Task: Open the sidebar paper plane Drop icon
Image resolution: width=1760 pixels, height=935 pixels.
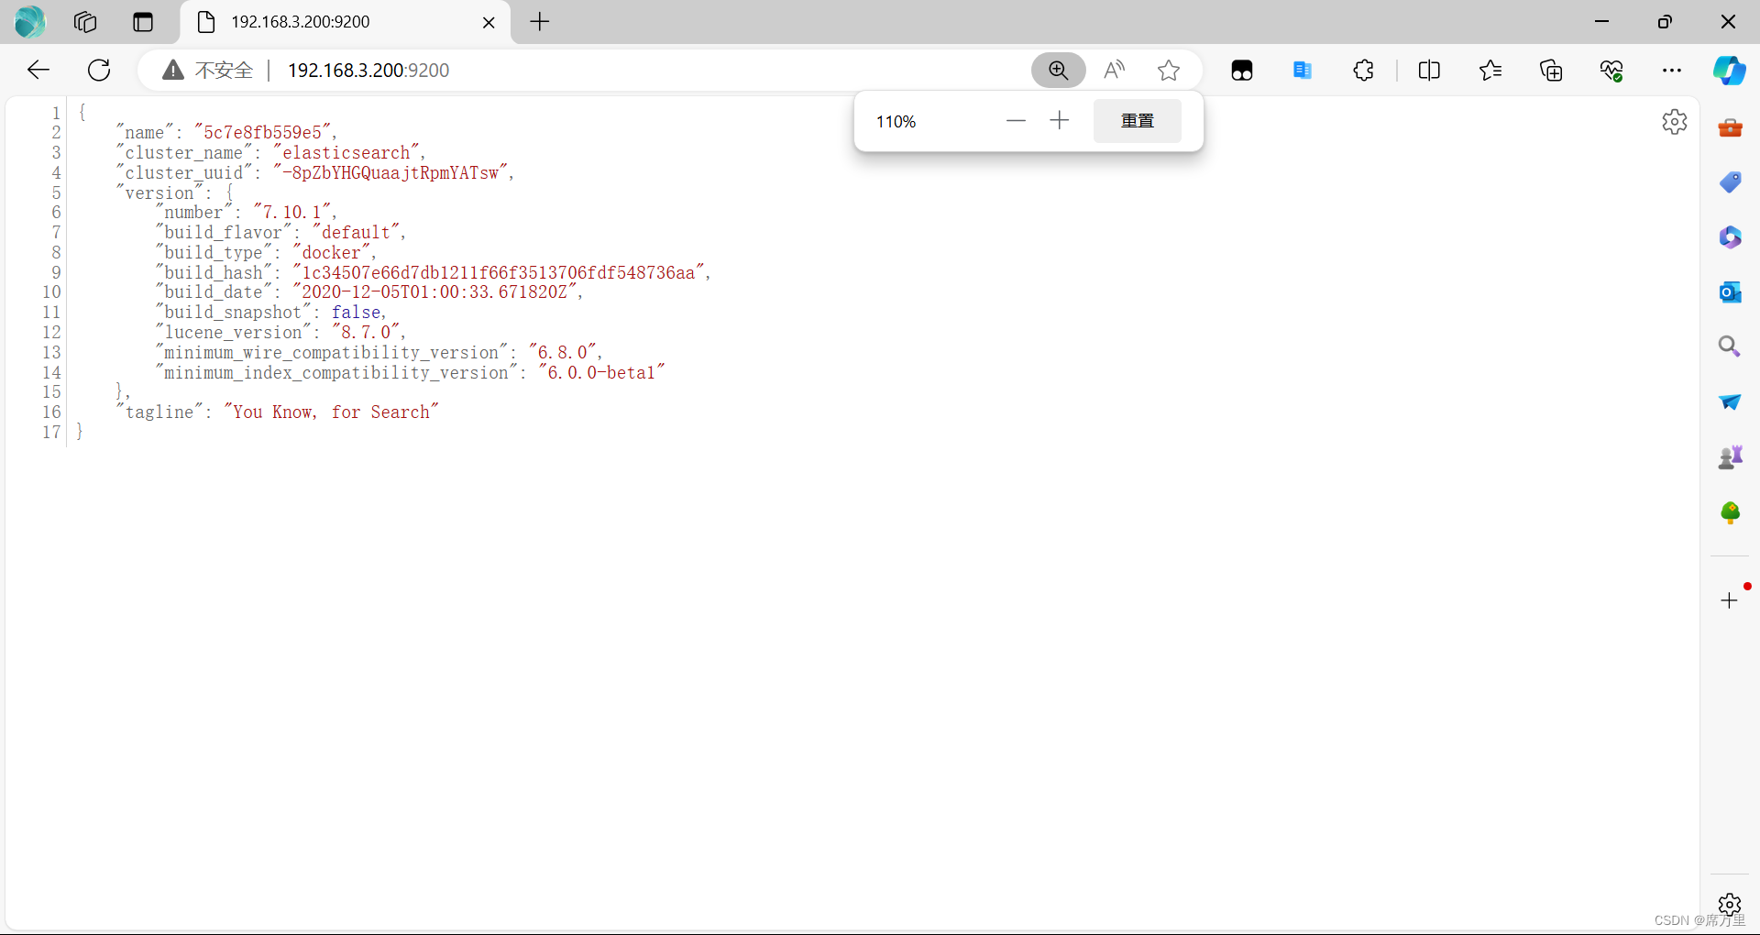Action: coord(1731,401)
